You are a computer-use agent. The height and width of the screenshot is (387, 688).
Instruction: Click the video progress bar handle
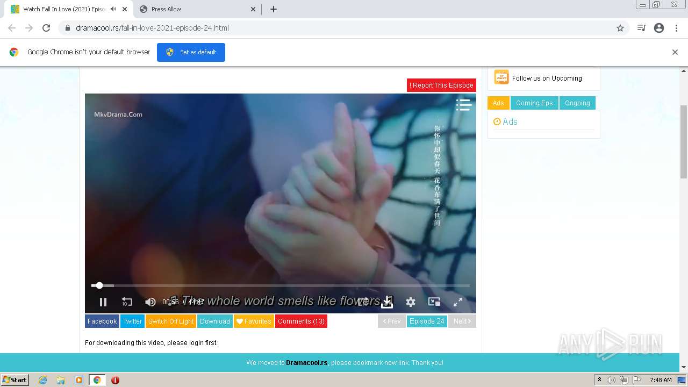tap(99, 285)
